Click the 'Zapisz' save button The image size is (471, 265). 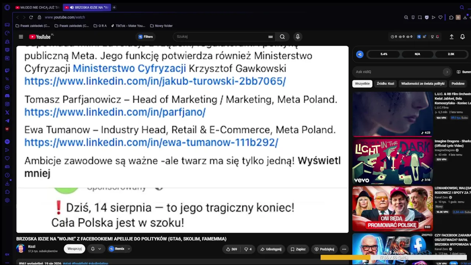(298, 249)
